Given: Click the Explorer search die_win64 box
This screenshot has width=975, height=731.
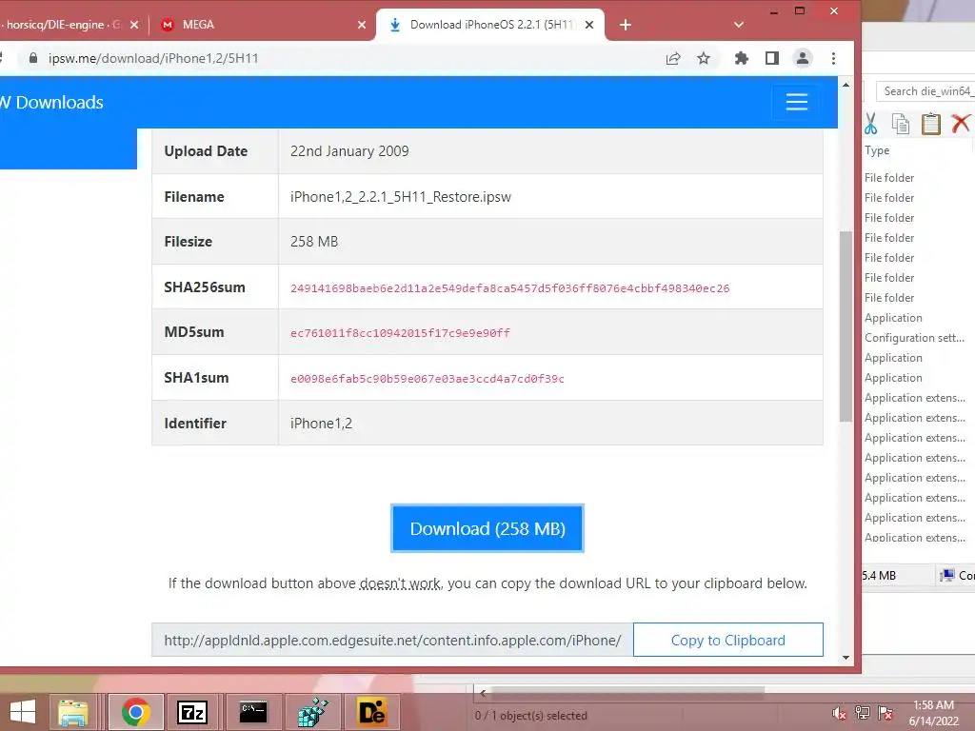Looking at the screenshot, I should tap(925, 91).
